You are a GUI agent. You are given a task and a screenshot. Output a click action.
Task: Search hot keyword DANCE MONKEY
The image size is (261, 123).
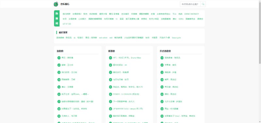(192, 14)
